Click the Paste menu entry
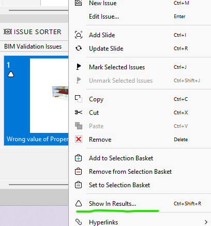The image size is (211, 226). (x=96, y=126)
